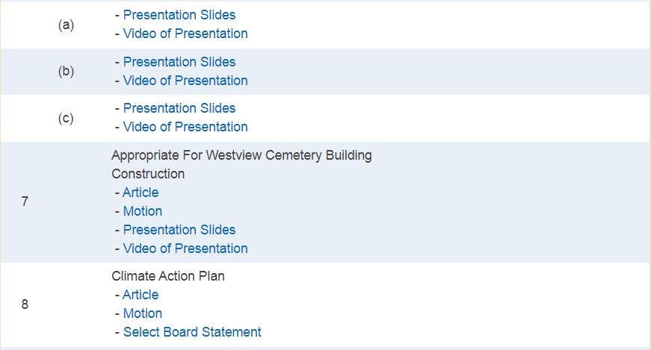This screenshot has height=350, width=651.
Task: View Presentation Slides link in row (c)
Action: (179, 108)
